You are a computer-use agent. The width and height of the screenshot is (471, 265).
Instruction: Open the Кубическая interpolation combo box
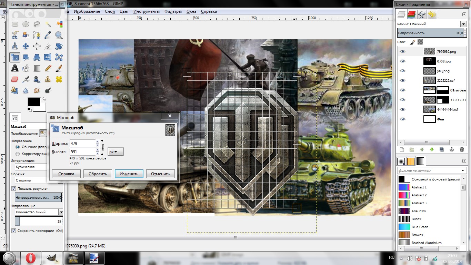point(31,167)
